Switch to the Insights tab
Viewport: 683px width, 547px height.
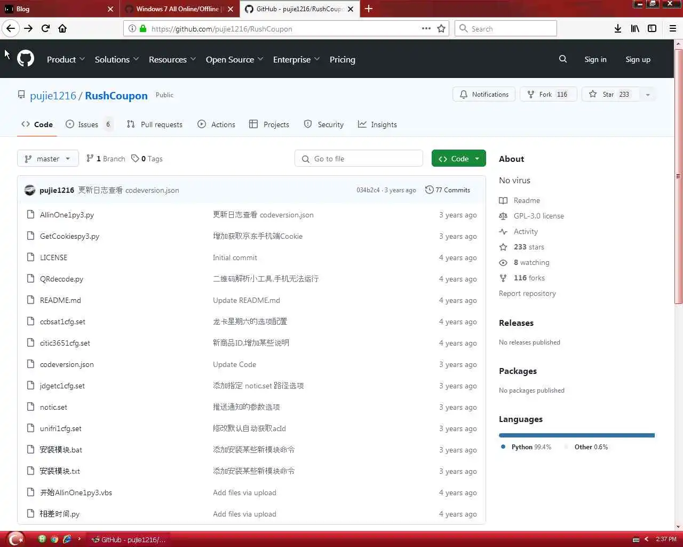[377, 124]
